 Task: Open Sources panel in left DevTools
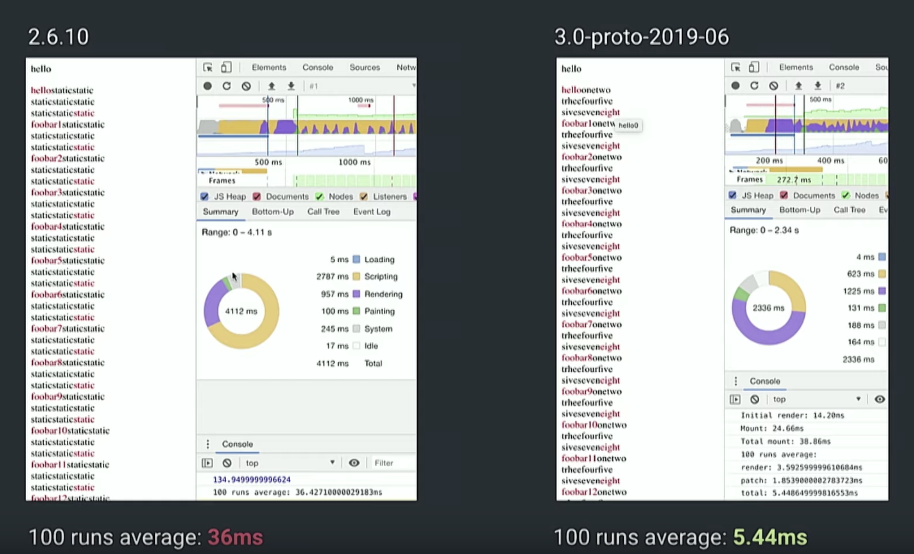click(x=364, y=67)
